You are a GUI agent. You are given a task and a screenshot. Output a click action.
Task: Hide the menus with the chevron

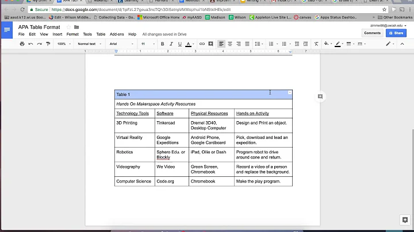402,44
